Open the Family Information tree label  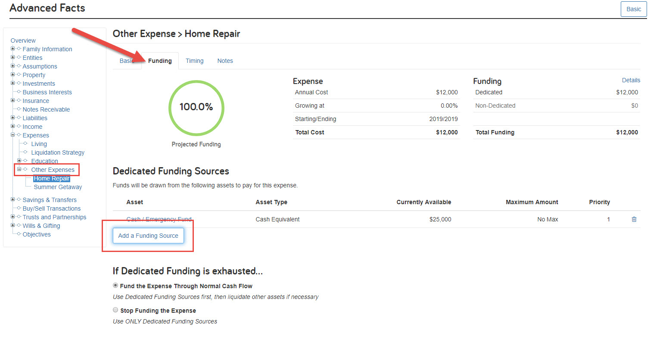pos(47,49)
